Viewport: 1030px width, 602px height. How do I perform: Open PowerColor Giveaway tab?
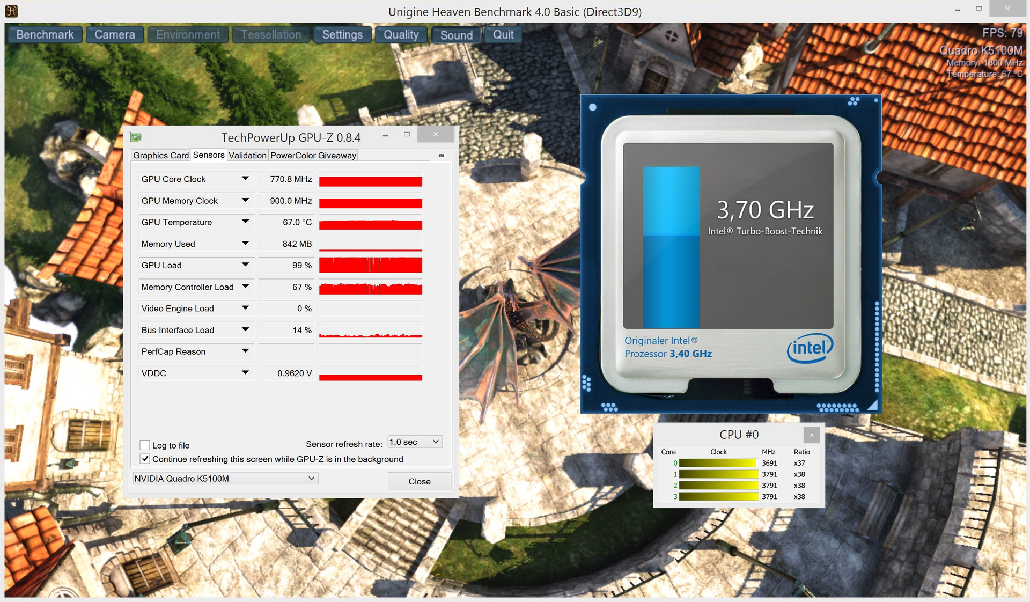click(x=313, y=155)
